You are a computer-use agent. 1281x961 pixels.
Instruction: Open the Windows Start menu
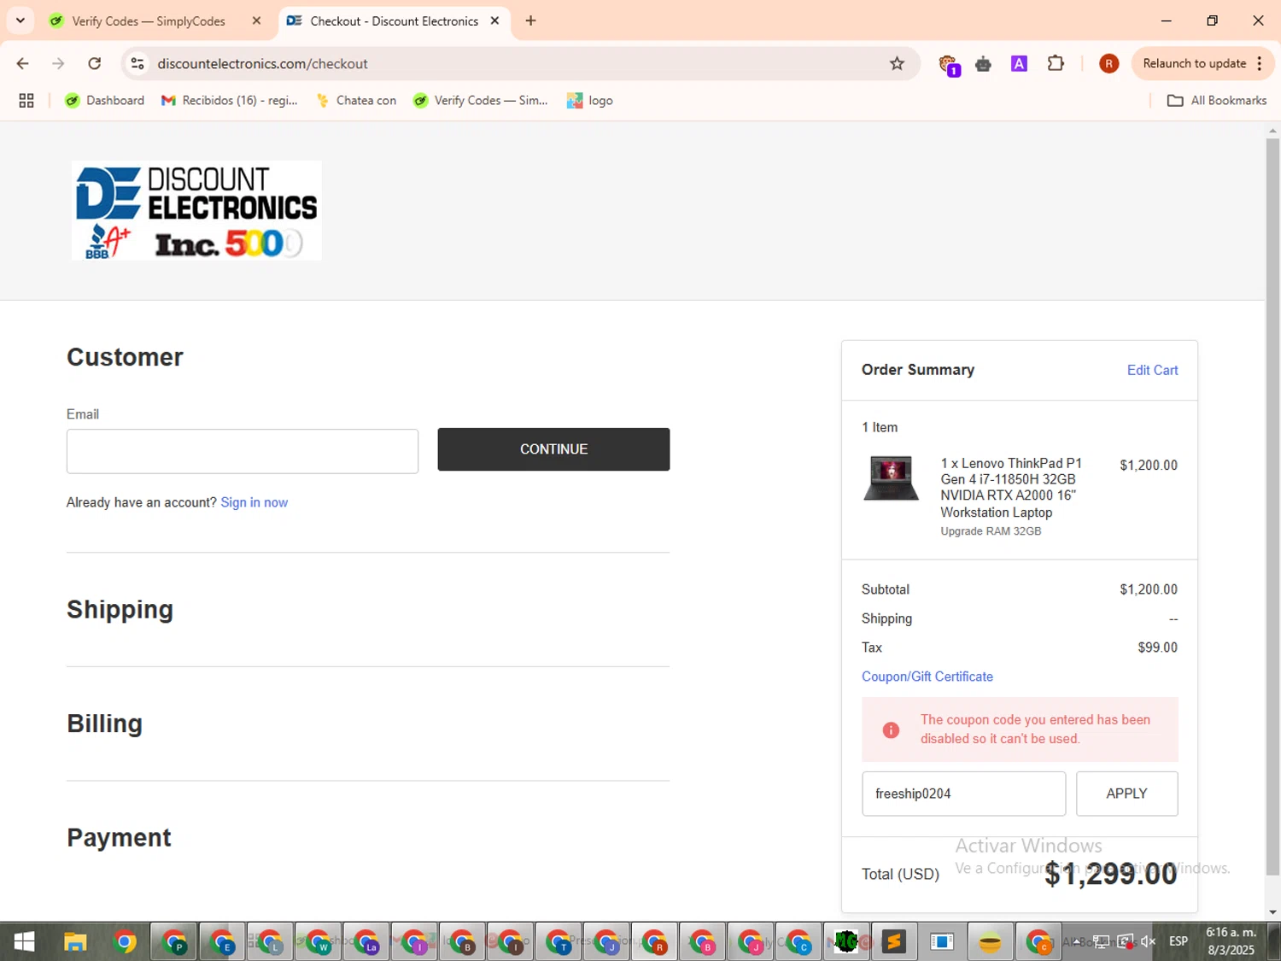[x=24, y=941]
